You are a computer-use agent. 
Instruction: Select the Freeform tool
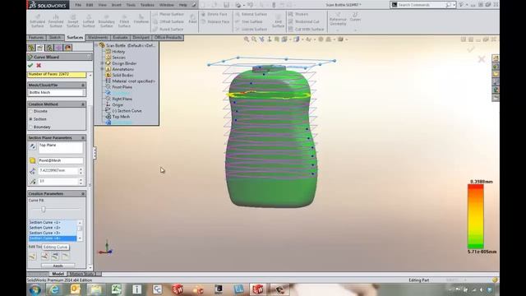point(141,19)
